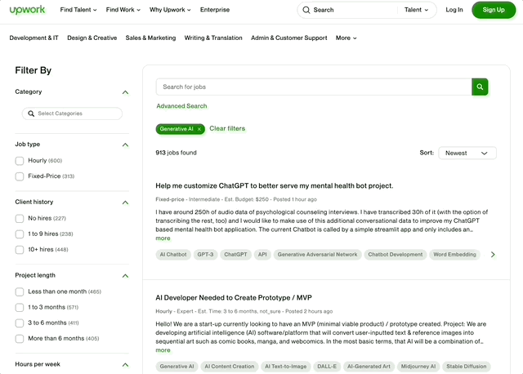Click the ChatGPT skill tag

(235, 255)
